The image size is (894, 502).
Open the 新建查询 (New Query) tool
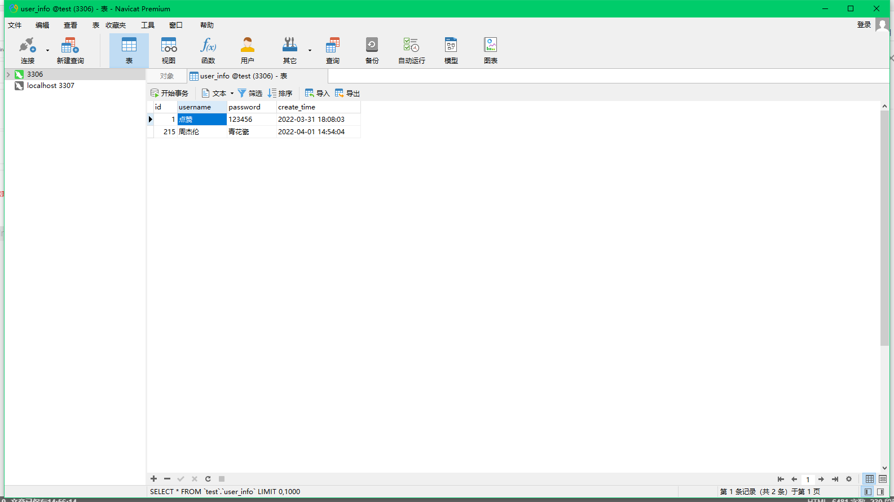[x=70, y=51]
